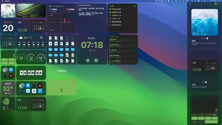Choose medium size option under photo frame widget
The height and width of the screenshot is (125, 222).
[205, 38]
